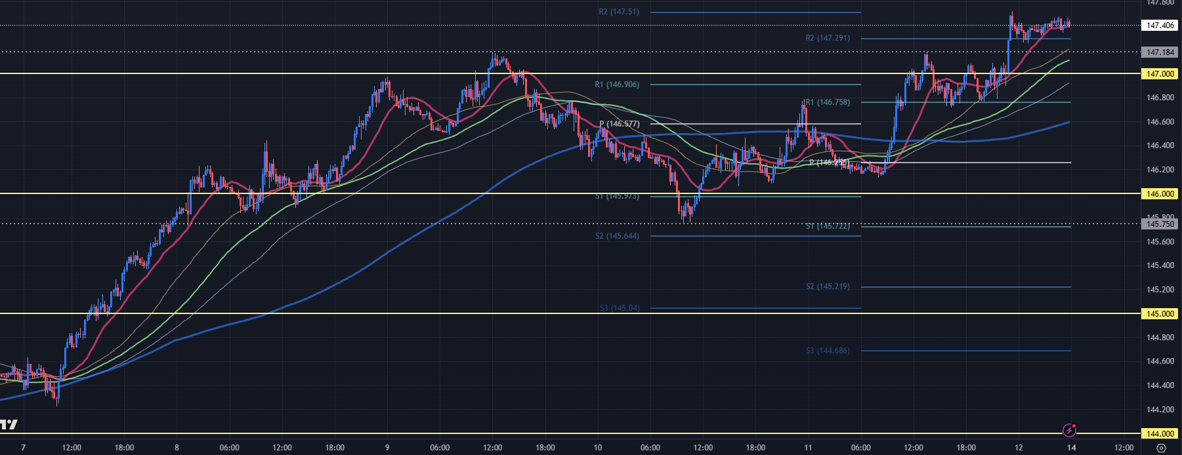The image size is (1182, 455).
Task: Click the 144.600 price scale tick
Action: (x=1160, y=361)
